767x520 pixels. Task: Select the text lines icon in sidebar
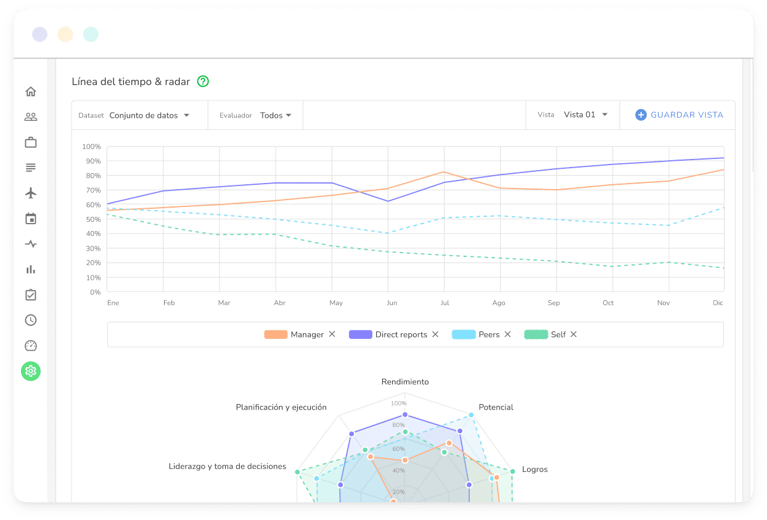tap(31, 168)
